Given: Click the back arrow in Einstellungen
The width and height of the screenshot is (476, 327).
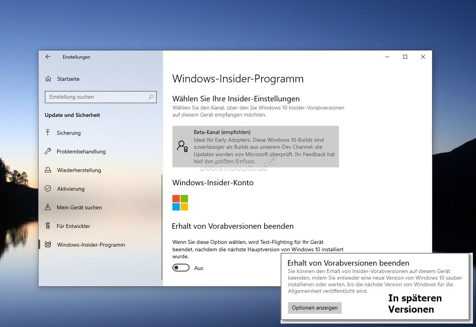Looking at the screenshot, I should (48, 57).
